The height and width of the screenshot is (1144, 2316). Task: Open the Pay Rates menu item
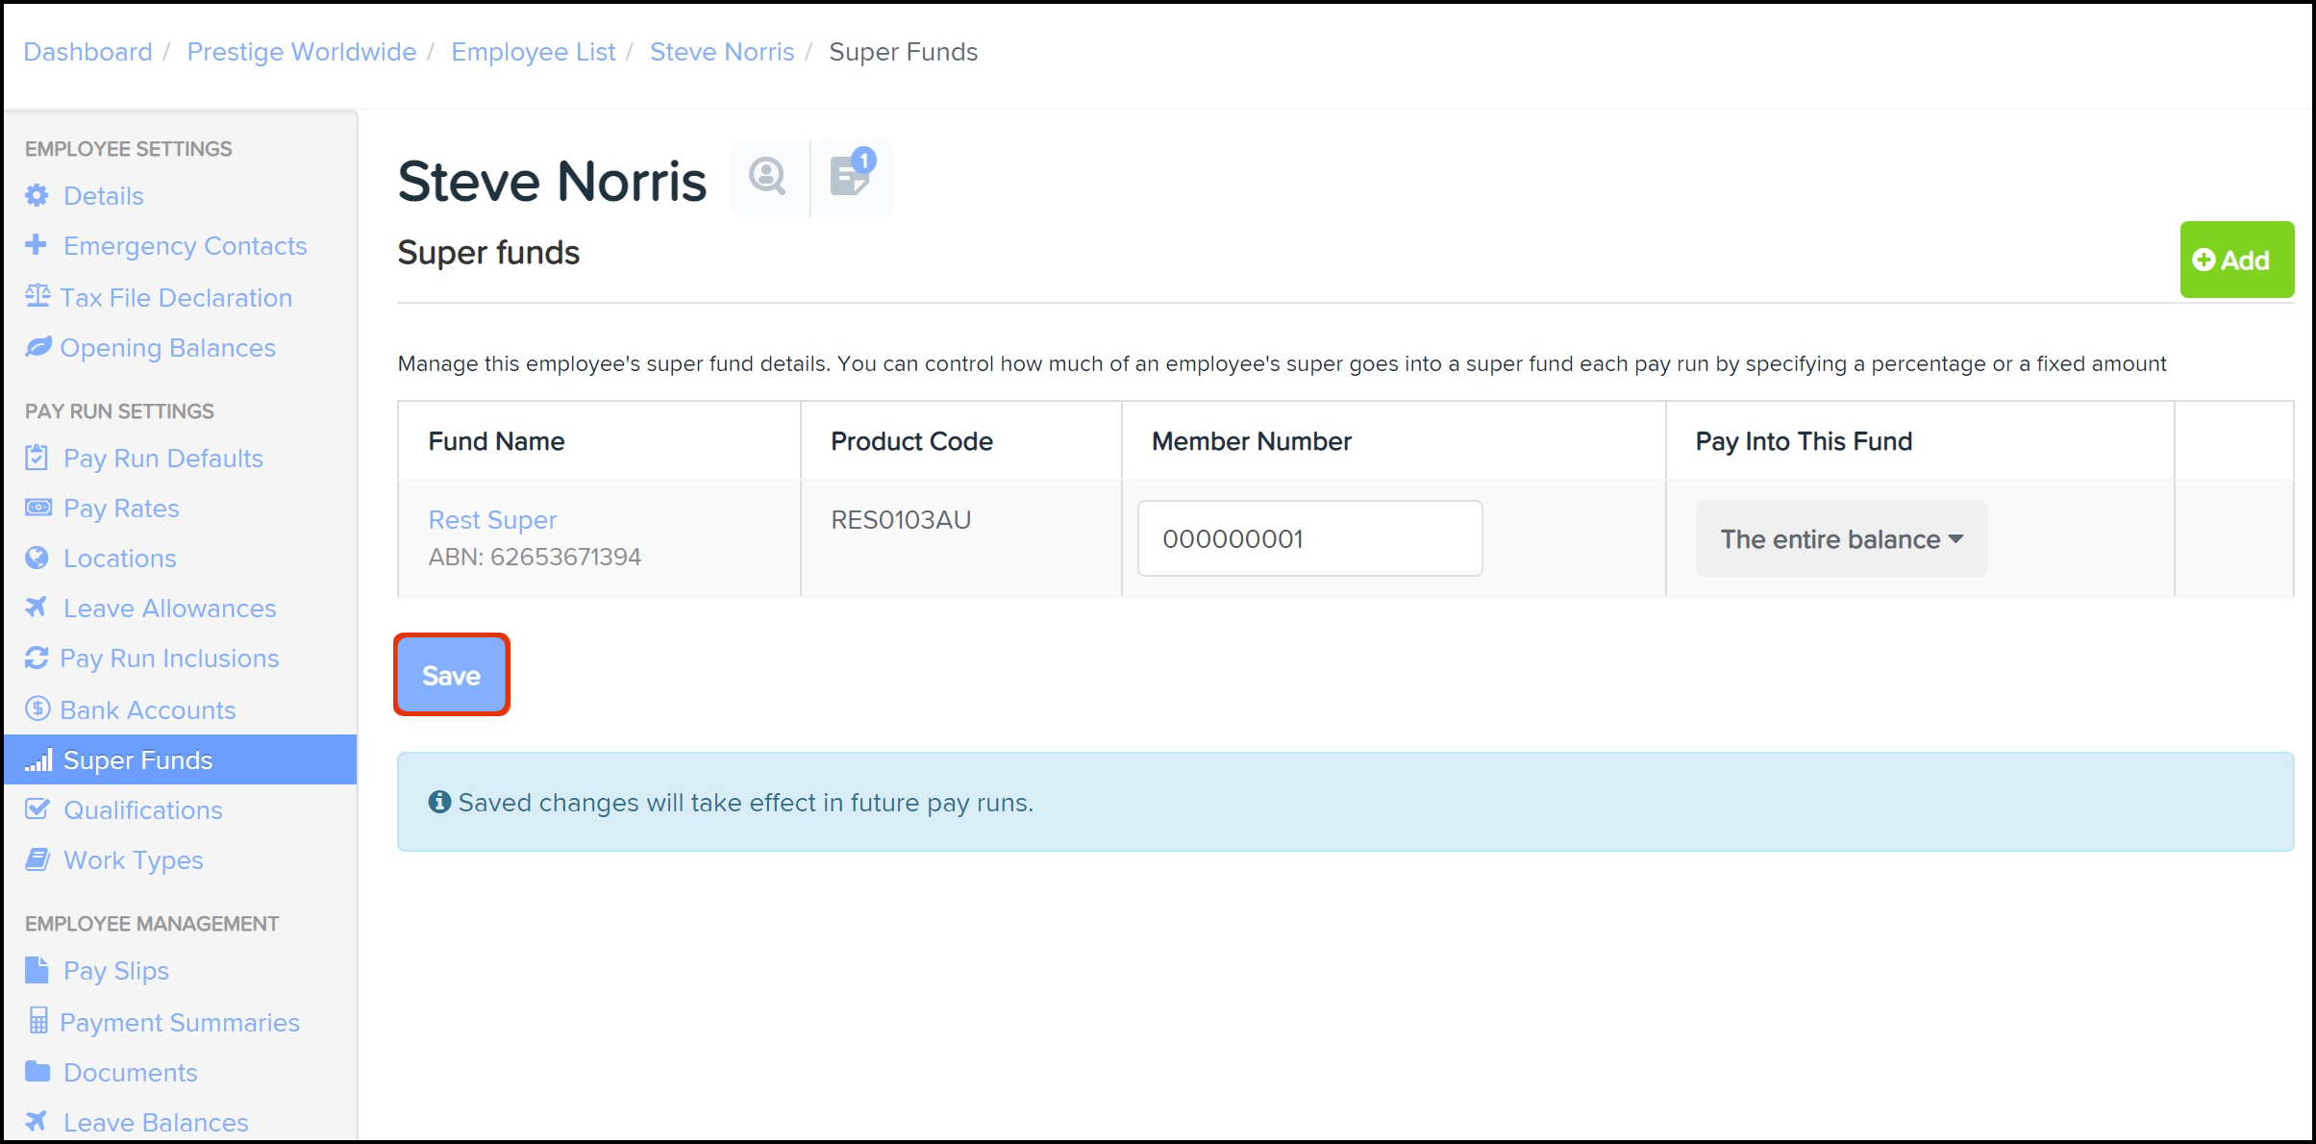tap(121, 509)
